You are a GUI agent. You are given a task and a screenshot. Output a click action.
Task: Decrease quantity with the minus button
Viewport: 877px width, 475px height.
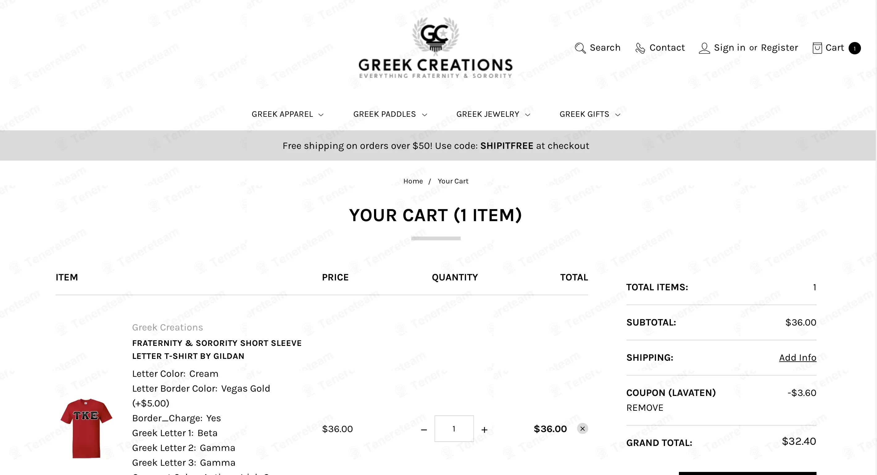[x=424, y=430]
